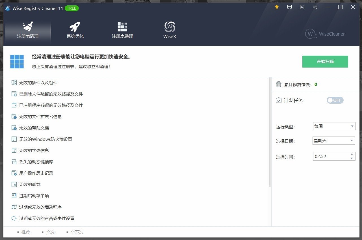
Task: Open the title bar menu list icon
Action: [315, 7]
